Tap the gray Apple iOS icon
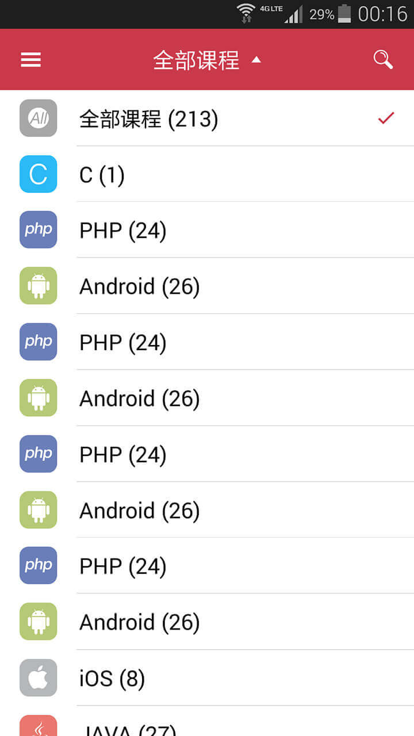Image resolution: width=414 pixels, height=736 pixels. (39, 678)
